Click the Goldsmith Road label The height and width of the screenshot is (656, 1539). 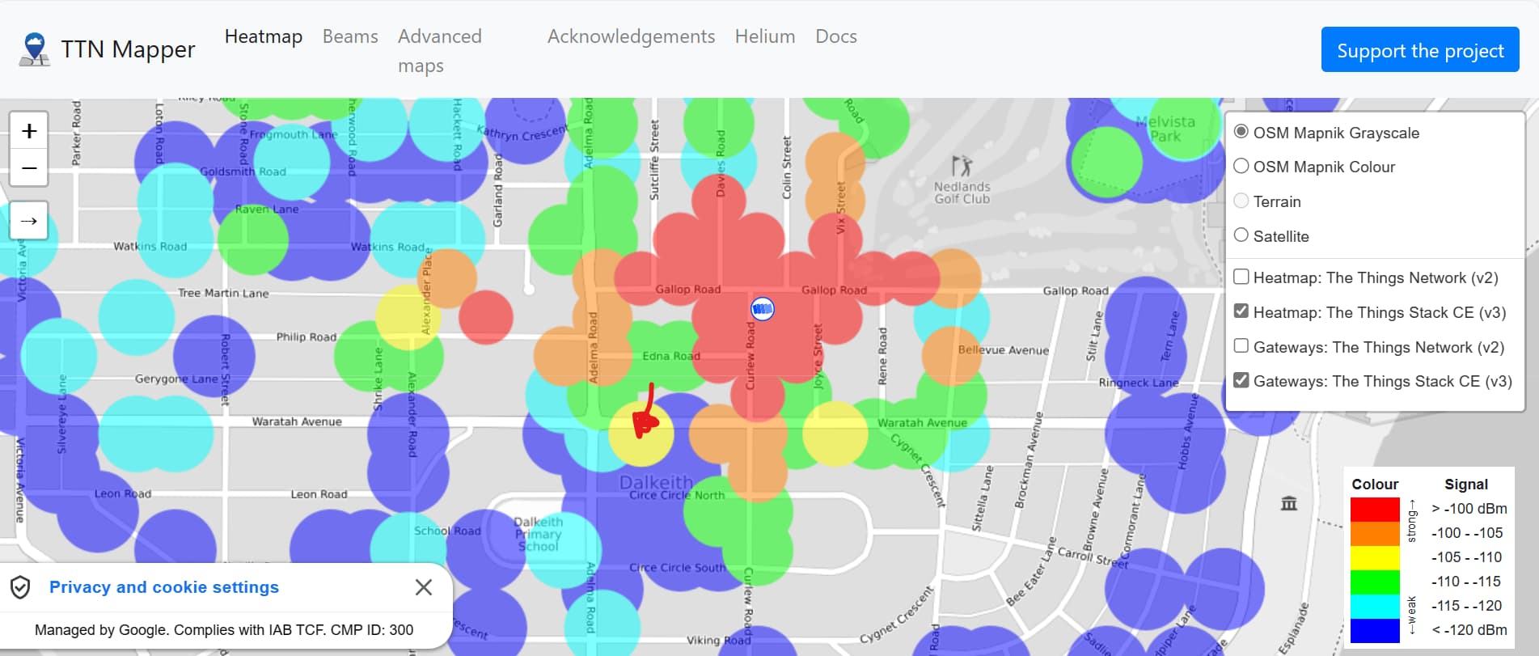point(243,171)
